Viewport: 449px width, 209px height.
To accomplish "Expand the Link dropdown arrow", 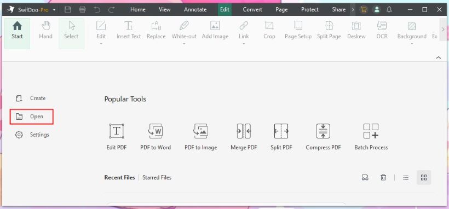I will click(x=244, y=44).
